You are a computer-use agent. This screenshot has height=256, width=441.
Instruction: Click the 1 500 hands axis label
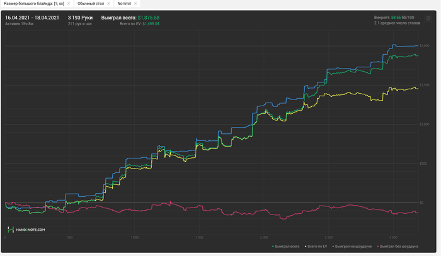pos(199,238)
